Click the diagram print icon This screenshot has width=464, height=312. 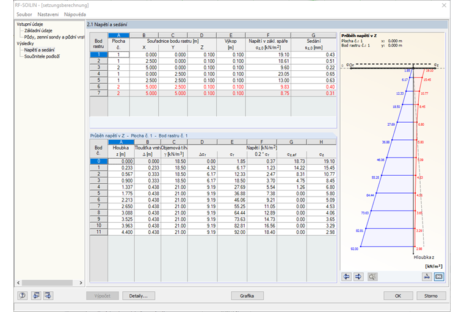point(427,277)
